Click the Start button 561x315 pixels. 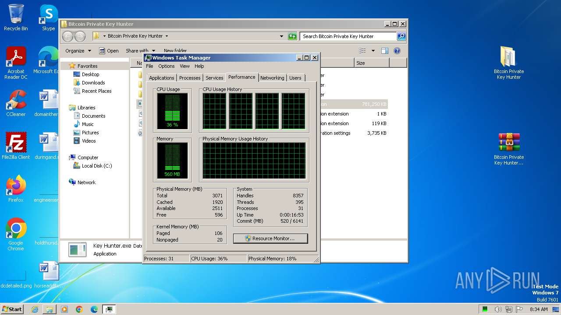(12, 309)
